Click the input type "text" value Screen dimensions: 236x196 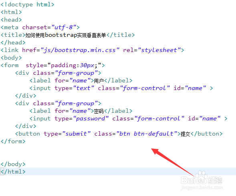point(83,88)
